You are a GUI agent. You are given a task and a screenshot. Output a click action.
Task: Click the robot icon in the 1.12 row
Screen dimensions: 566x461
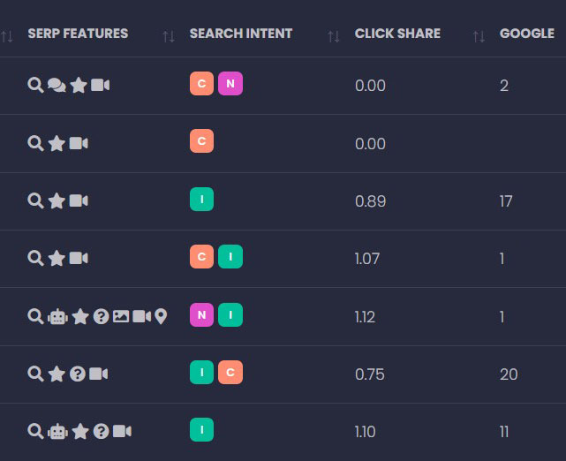coord(58,316)
